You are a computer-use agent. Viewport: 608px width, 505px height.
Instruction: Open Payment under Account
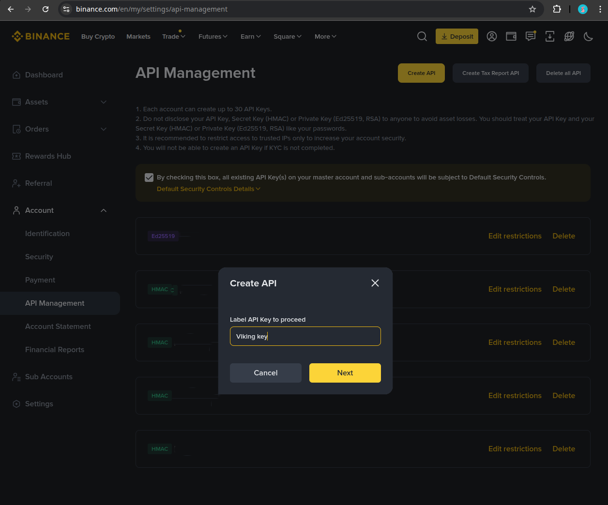(x=40, y=280)
